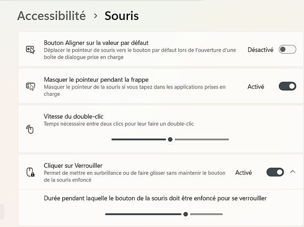This screenshot has width=304, height=227.
Task: Click the Souris page heading
Action: coord(122,16)
